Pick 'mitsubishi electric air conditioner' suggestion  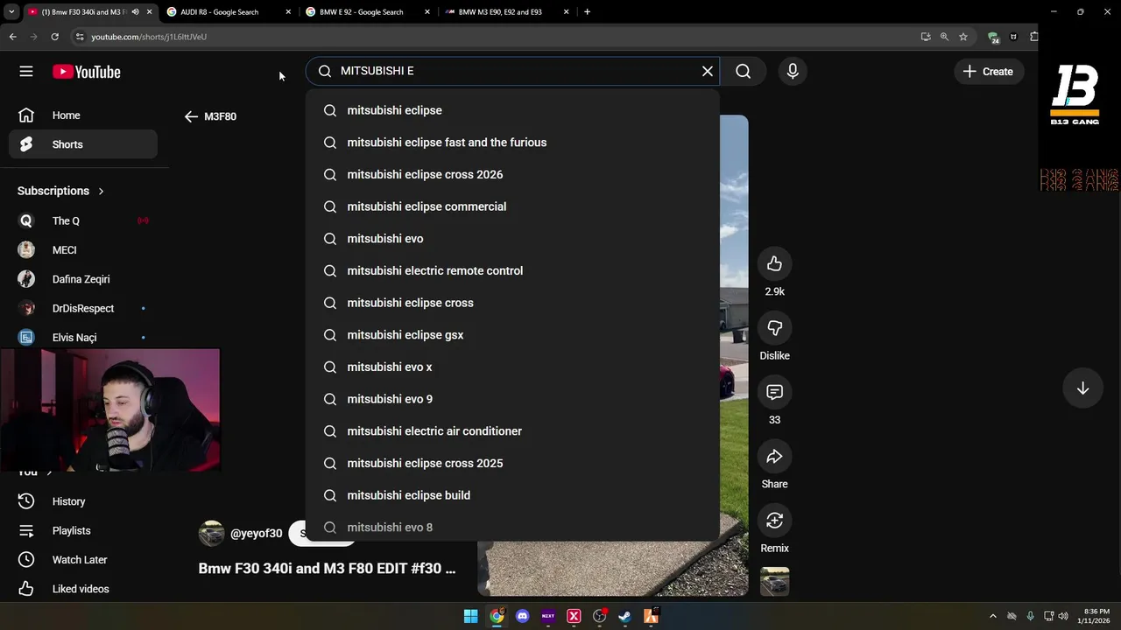point(512,431)
